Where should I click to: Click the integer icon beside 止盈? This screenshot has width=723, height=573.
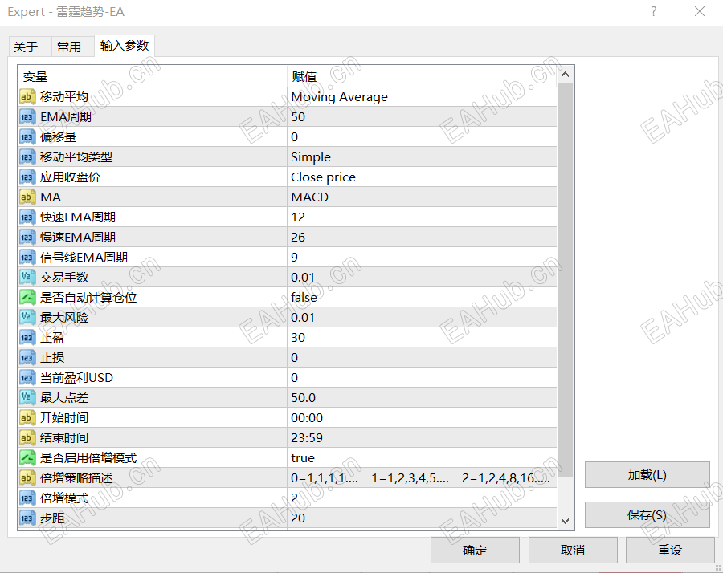click(x=27, y=338)
